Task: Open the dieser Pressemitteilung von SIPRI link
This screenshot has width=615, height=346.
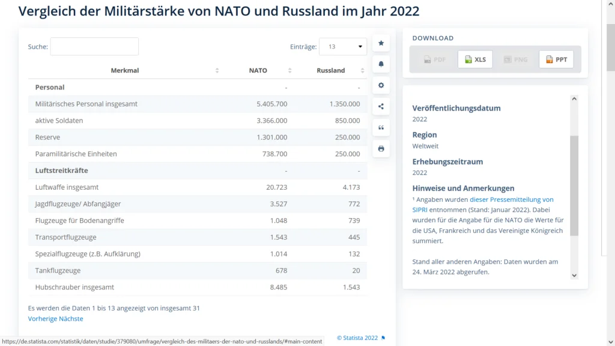Action: 483,204
